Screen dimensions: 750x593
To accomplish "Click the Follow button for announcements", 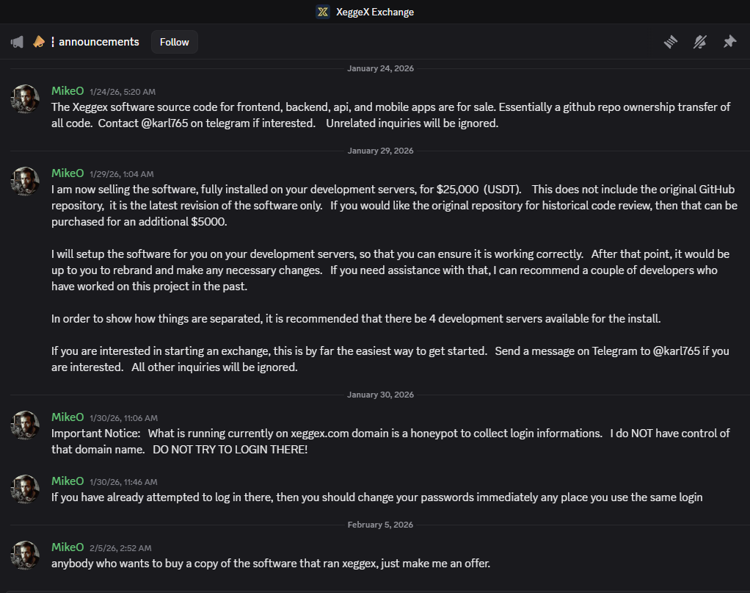I will point(175,42).
